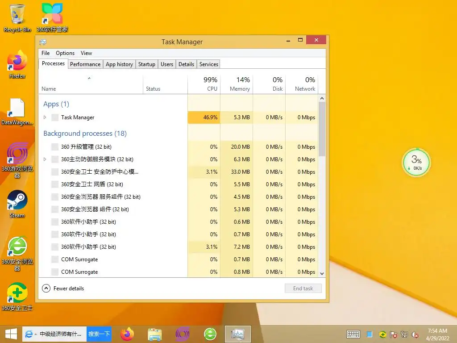Open Firefox from the taskbar

[127, 334]
